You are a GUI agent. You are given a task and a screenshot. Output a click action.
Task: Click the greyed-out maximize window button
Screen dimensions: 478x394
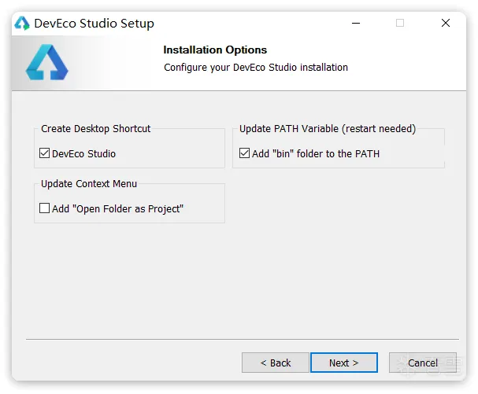[400, 24]
